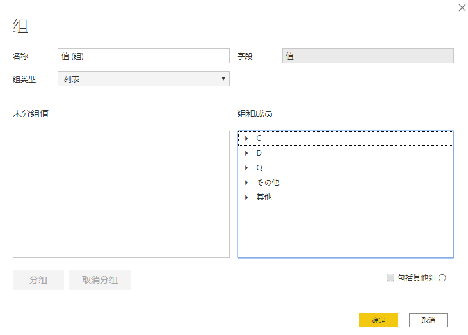Expand the C group arrow
Screen dimensions: 468x335
(x=246, y=138)
